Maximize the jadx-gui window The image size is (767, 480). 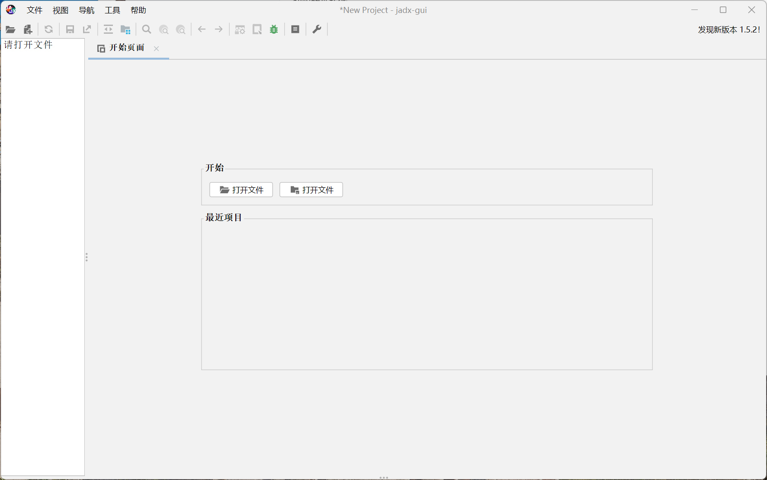[x=723, y=10]
